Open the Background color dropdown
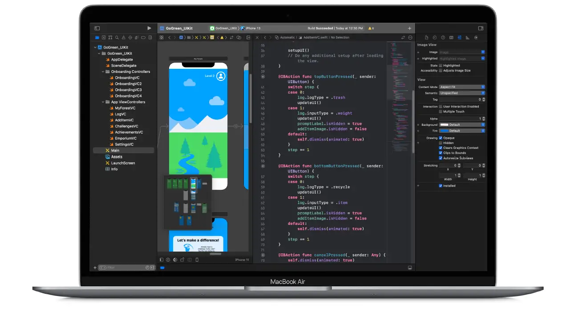This screenshot has height=324, width=562. [x=461, y=125]
